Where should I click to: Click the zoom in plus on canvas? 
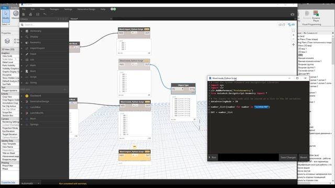coord(293,35)
